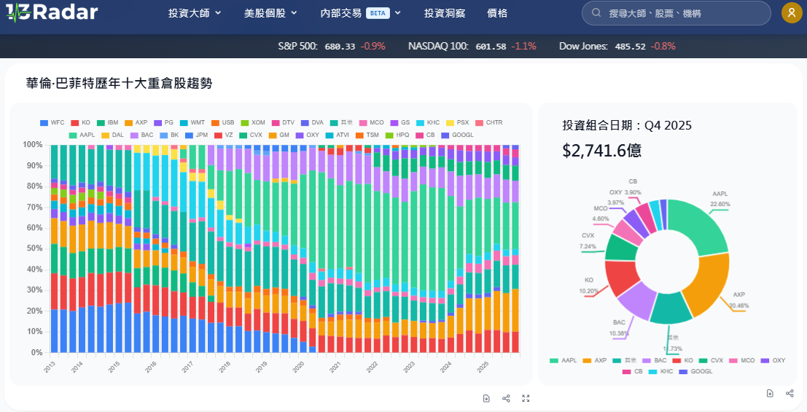Click BAC color swatch in bar chart legend
Viewport: 807px width, 412px height.
133,135
